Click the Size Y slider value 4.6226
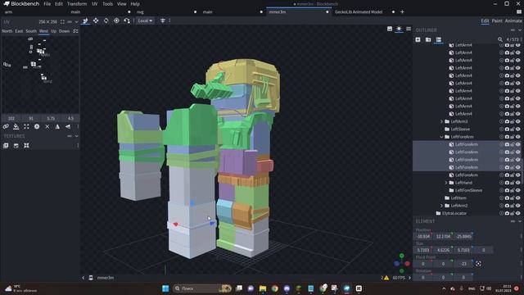Image resolution: width=524 pixels, height=295 pixels. click(x=443, y=250)
